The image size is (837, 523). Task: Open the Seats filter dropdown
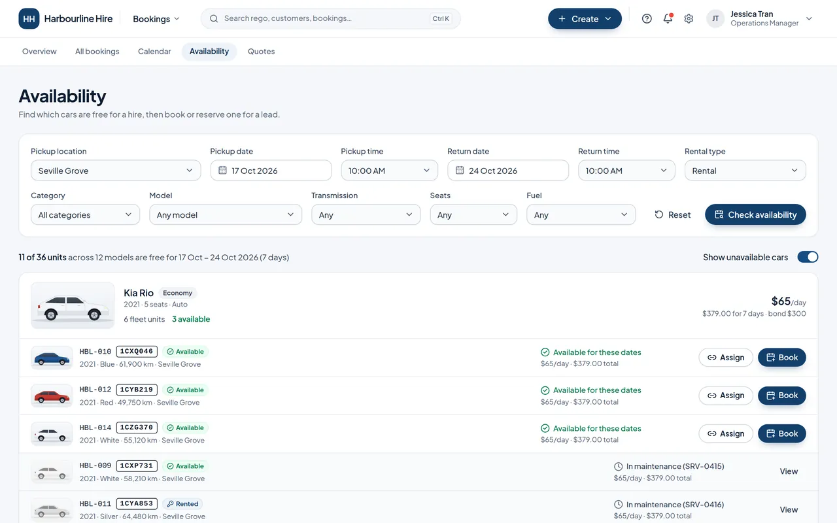[473, 215]
